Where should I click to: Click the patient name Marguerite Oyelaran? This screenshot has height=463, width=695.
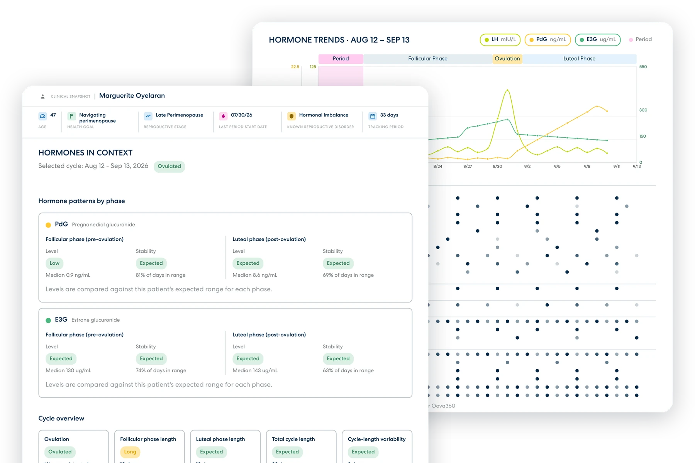click(132, 96)
